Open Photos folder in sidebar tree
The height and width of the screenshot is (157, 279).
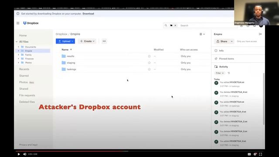(28, 63)
